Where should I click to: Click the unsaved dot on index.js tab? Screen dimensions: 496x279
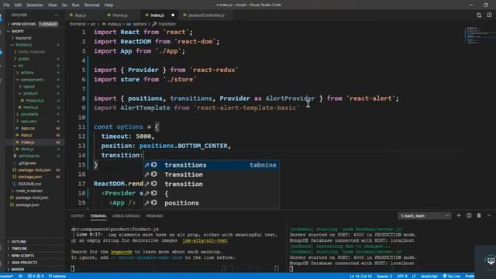[173, 15]
